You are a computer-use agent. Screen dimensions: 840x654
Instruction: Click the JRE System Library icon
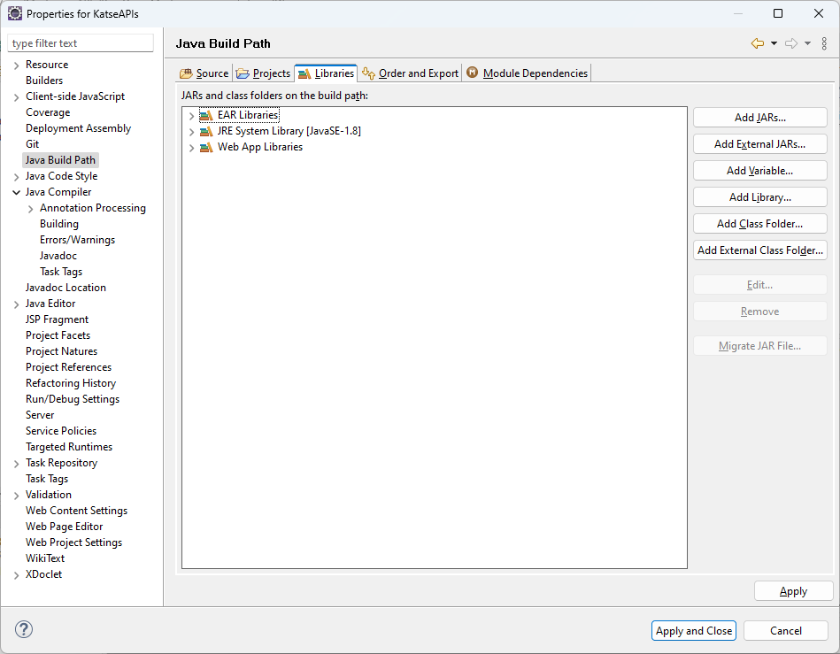[206, 131]
